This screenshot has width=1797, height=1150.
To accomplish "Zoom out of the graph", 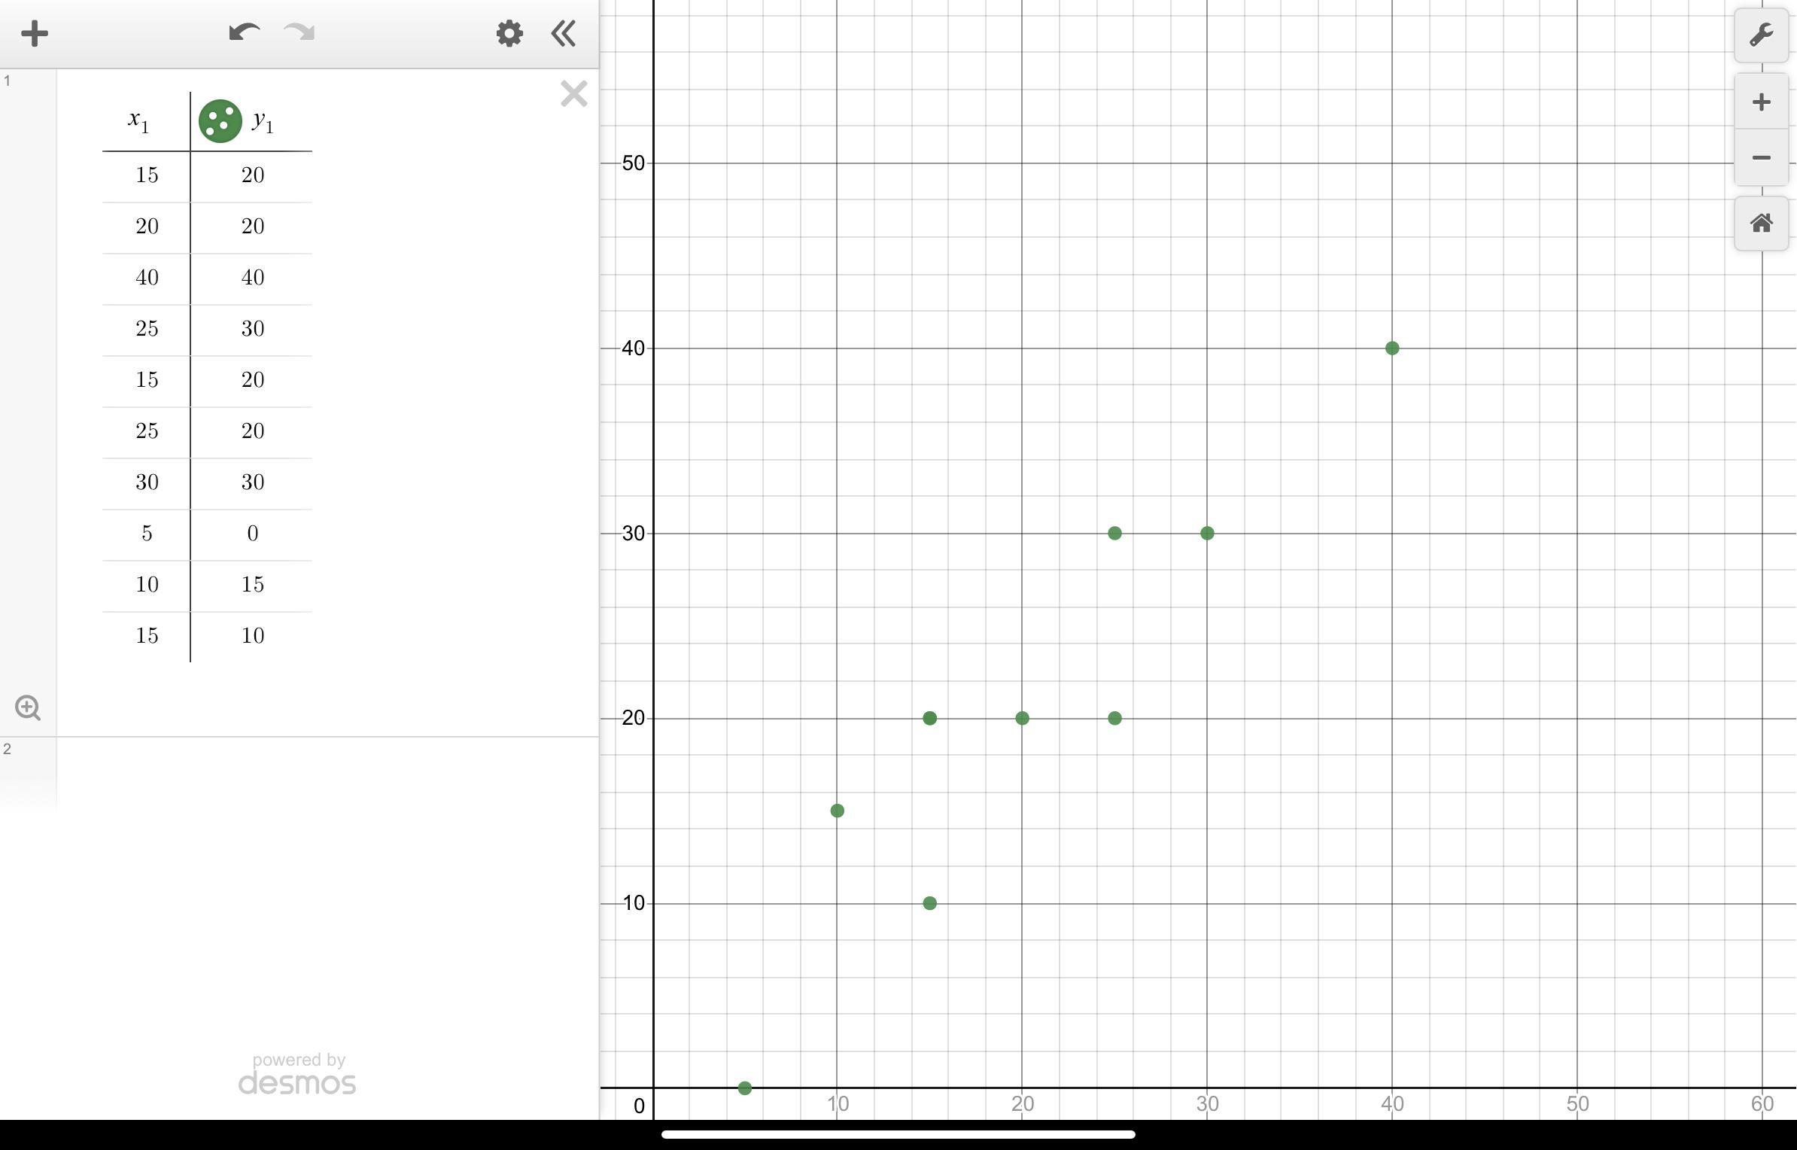I will coord(1761,158).
